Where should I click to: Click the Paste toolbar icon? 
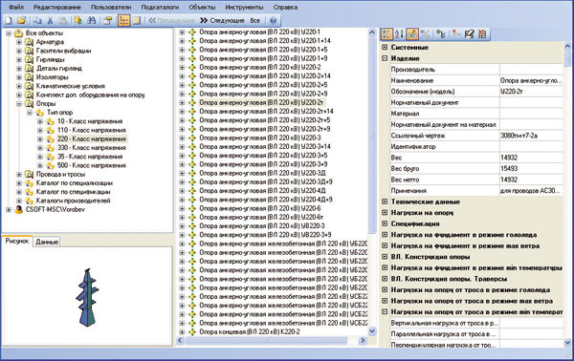(63, 21)
